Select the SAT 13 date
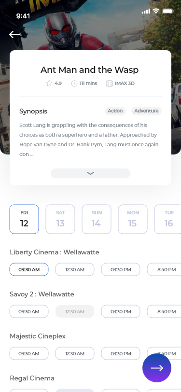 pos(60,219)
